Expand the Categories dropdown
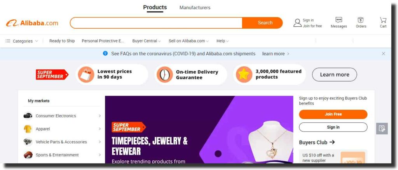398x170 pixels. (22, 41)
